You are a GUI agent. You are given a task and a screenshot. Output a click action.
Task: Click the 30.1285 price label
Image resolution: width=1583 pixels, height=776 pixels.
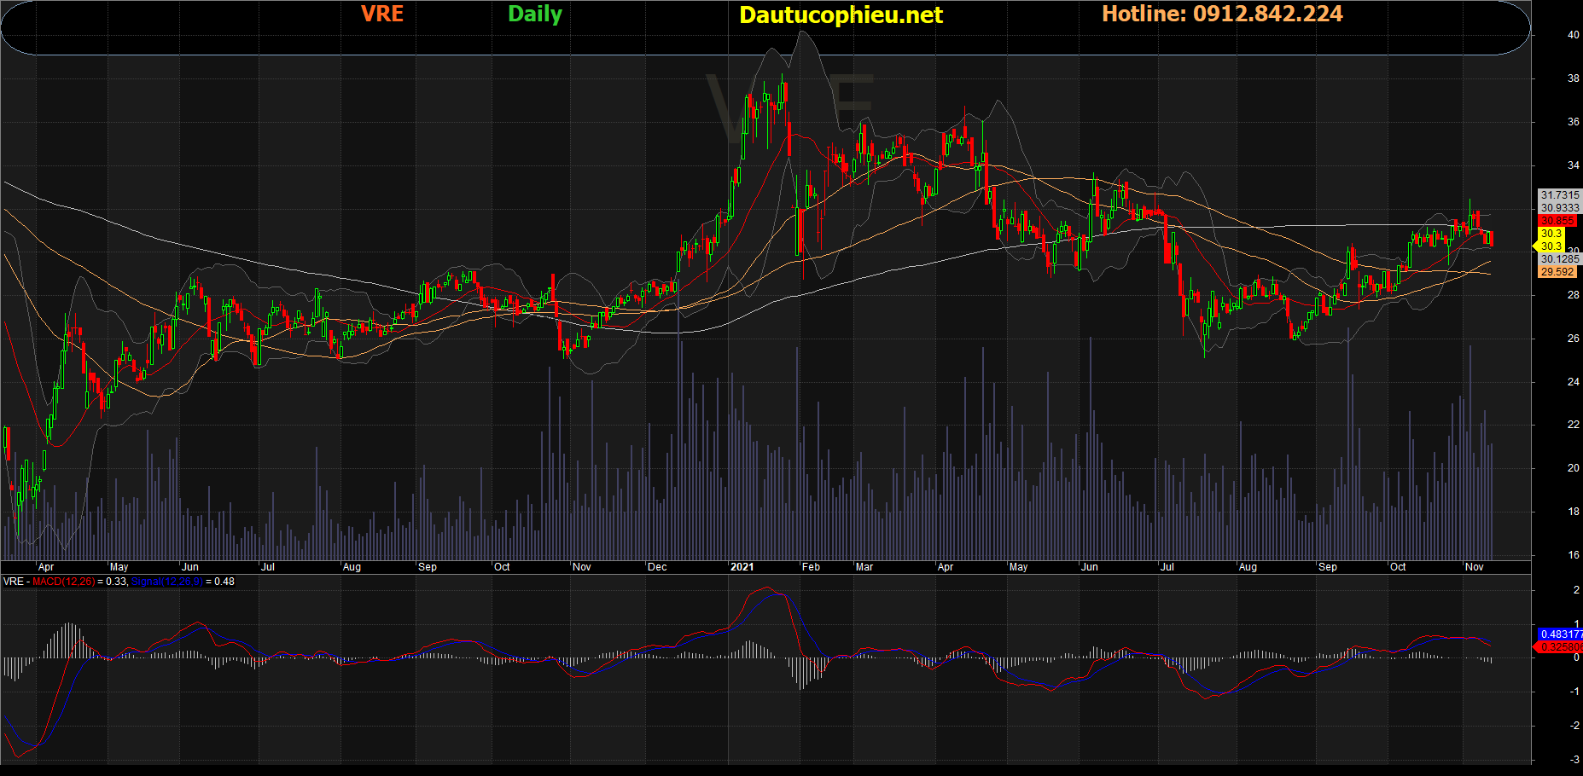1559,259
